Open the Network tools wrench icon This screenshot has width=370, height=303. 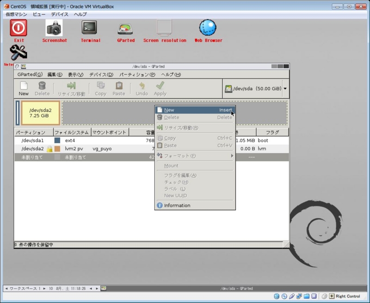click(18, 53)
